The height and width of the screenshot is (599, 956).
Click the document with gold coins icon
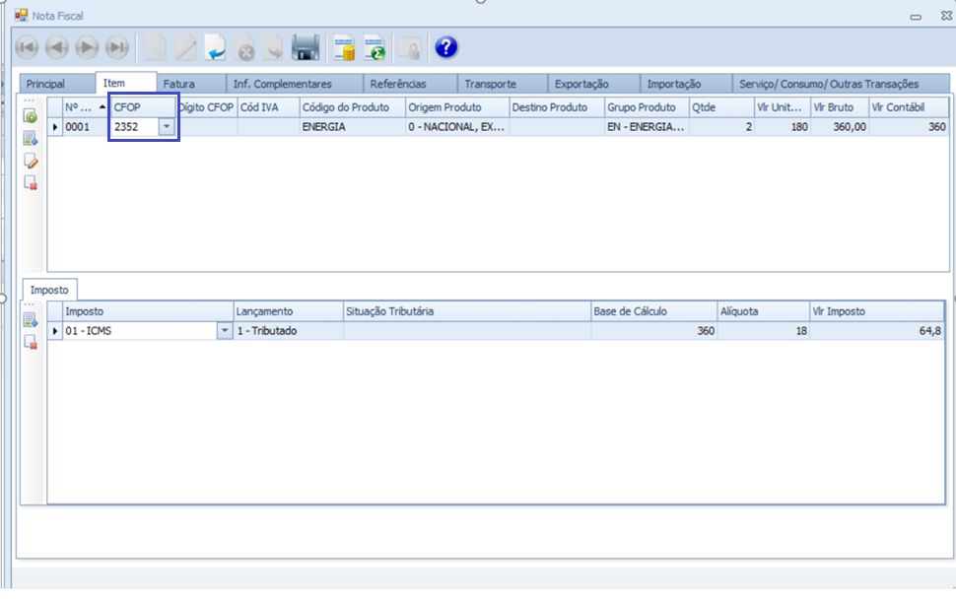(x=344, y=47)
